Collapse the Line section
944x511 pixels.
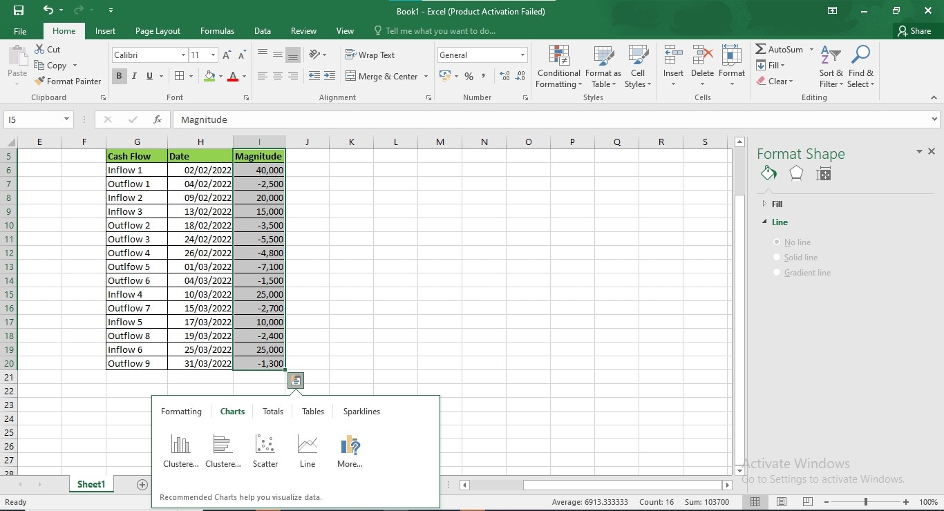pos(764,222)
